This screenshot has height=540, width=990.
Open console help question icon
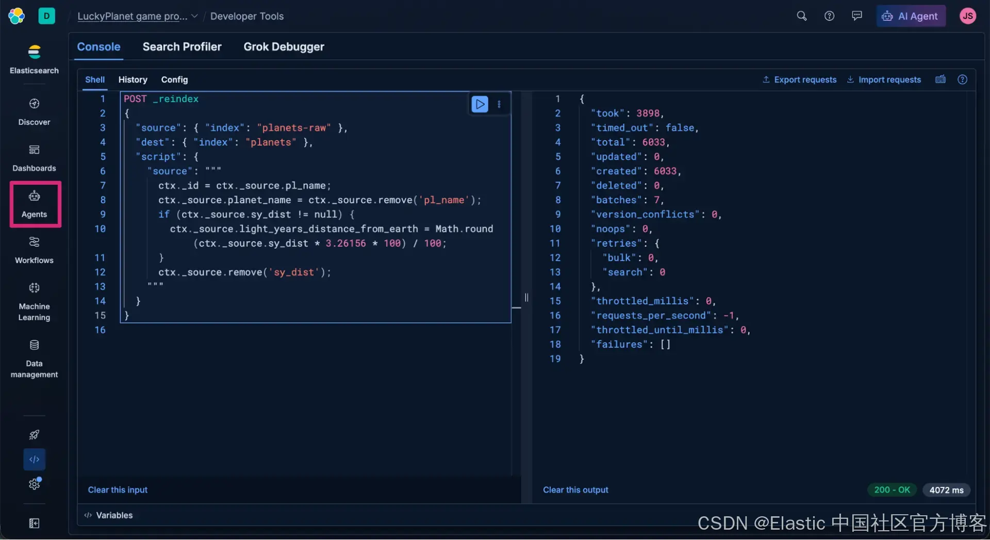click(962, 79)
